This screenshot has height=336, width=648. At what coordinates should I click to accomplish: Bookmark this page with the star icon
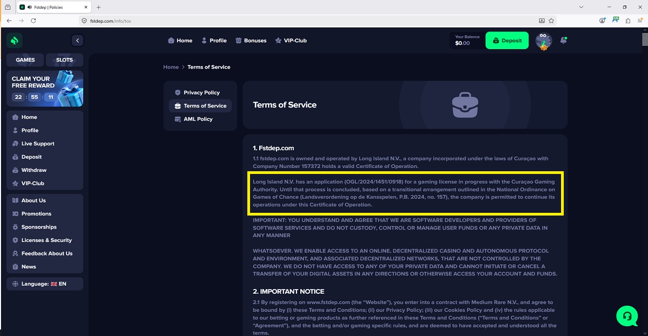coord(551,21)
